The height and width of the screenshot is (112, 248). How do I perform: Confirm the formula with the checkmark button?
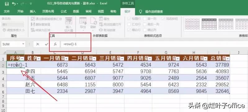(46, 44)
